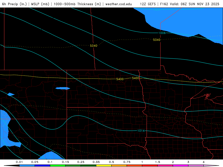Select the darkest green 0.25 color swatch
Viewport: 223px width, 167px height.
pyautogui.click(x=88, y=166)
